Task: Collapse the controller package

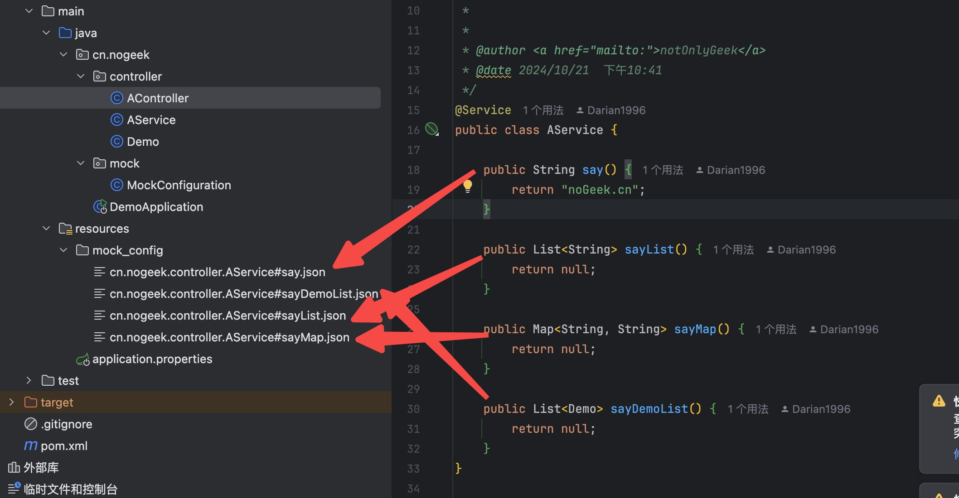Action: [x=81, y=77]
